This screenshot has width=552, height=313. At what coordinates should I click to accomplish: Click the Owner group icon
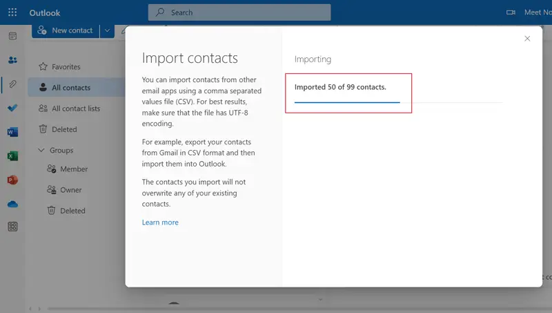pyautogui.click(x=51, y=189)
